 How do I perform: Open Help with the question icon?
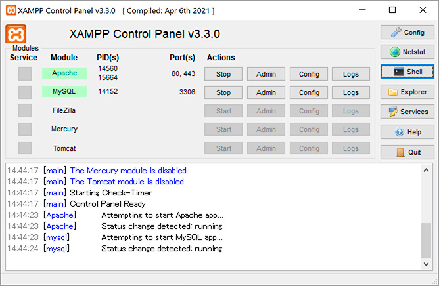coord(407,132)
